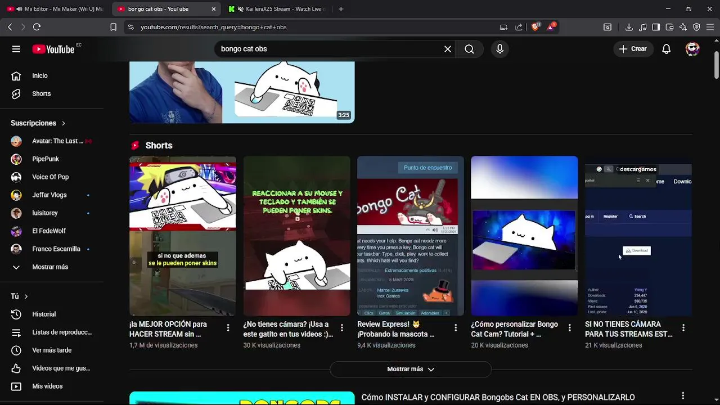The image size is (720, 405).
Task: Open the browser main menu icon
Action: pyautogui.click(x=710, y=27)
